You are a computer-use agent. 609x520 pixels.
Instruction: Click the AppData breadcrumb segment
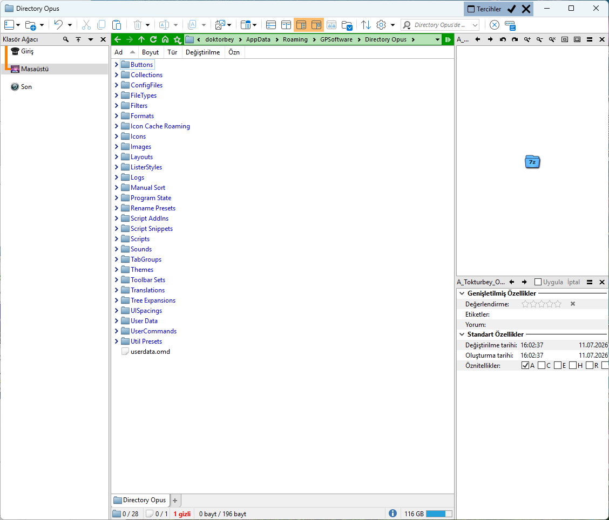258,39
